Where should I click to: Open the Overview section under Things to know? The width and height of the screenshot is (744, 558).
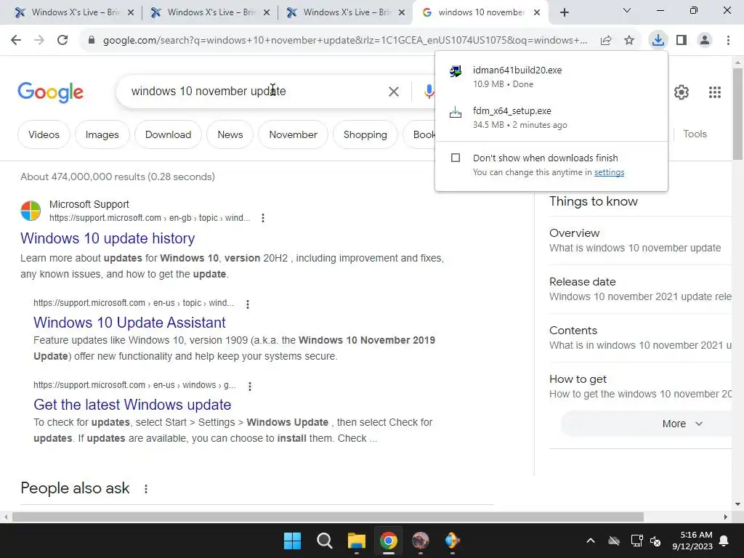pyautogui.click(x=640, y=240)
